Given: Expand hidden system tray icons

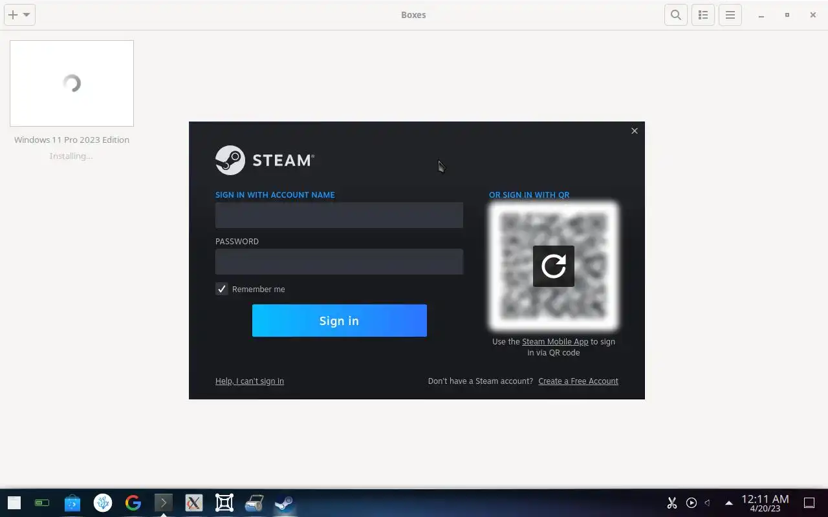Looking at the screenshot, I should [x=729, y=503].
